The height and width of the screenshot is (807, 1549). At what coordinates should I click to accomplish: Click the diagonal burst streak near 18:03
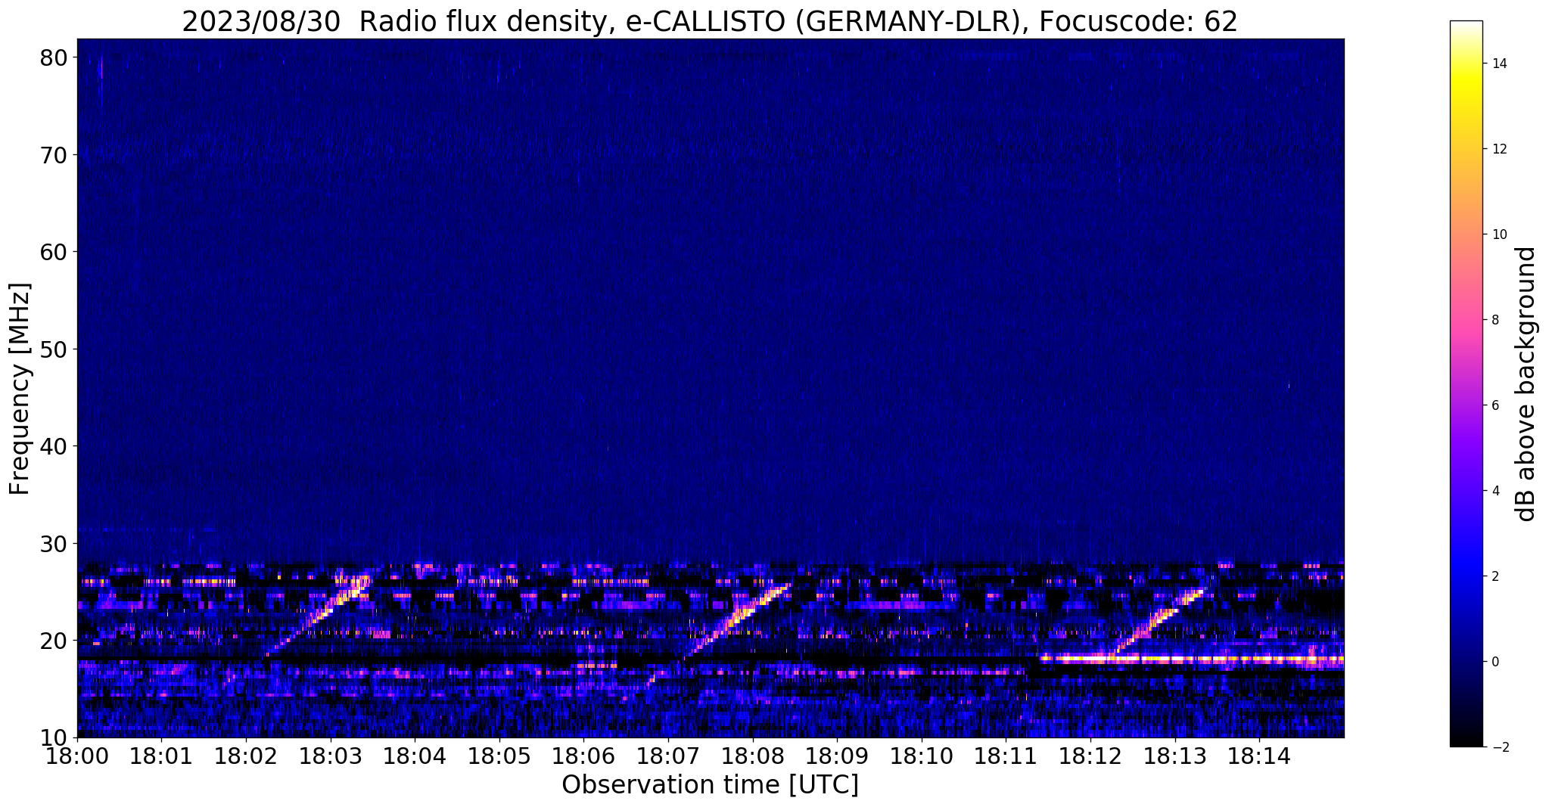318,616
